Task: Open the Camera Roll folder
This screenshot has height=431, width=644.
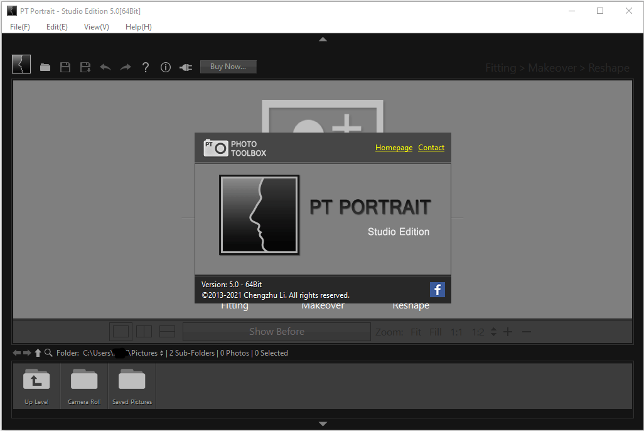Action: [x=84, y=386]
